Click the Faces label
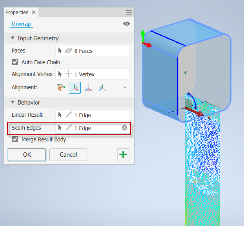244x226 pixels. coord(18,51)
